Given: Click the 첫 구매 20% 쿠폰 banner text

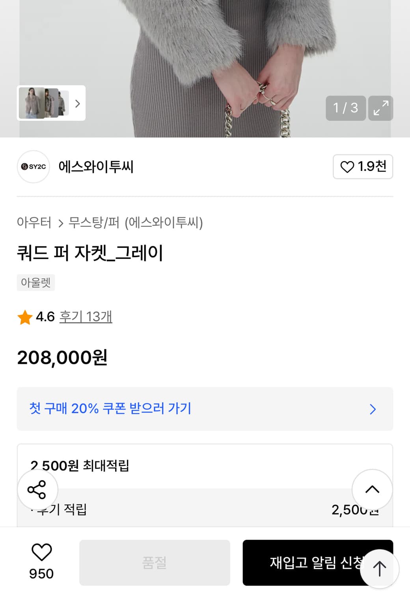Looking at the screenshot, I should pyautogui.click(x=110, y=408).
